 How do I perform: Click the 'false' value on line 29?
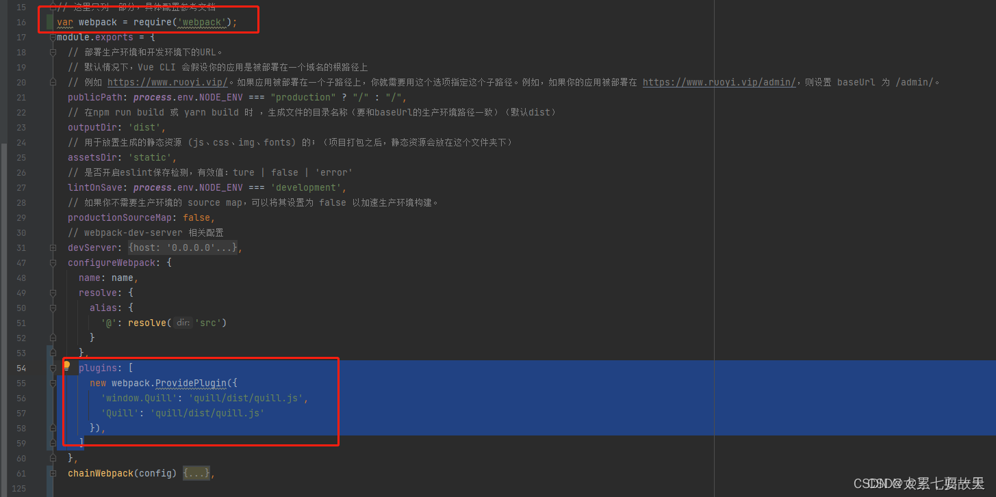pos(196,217)
